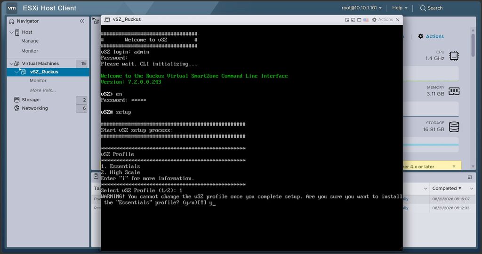482x254 pixels.
Task: Select Monitor under Host
Action: (30, 51)
